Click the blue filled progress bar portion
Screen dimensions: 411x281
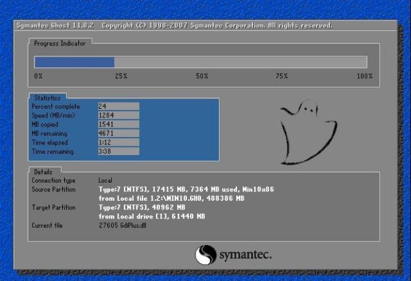[74, 62]
